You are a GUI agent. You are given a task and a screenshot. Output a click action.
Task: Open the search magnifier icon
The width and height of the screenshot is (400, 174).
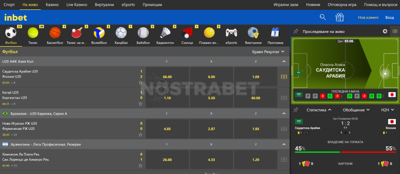323,17
